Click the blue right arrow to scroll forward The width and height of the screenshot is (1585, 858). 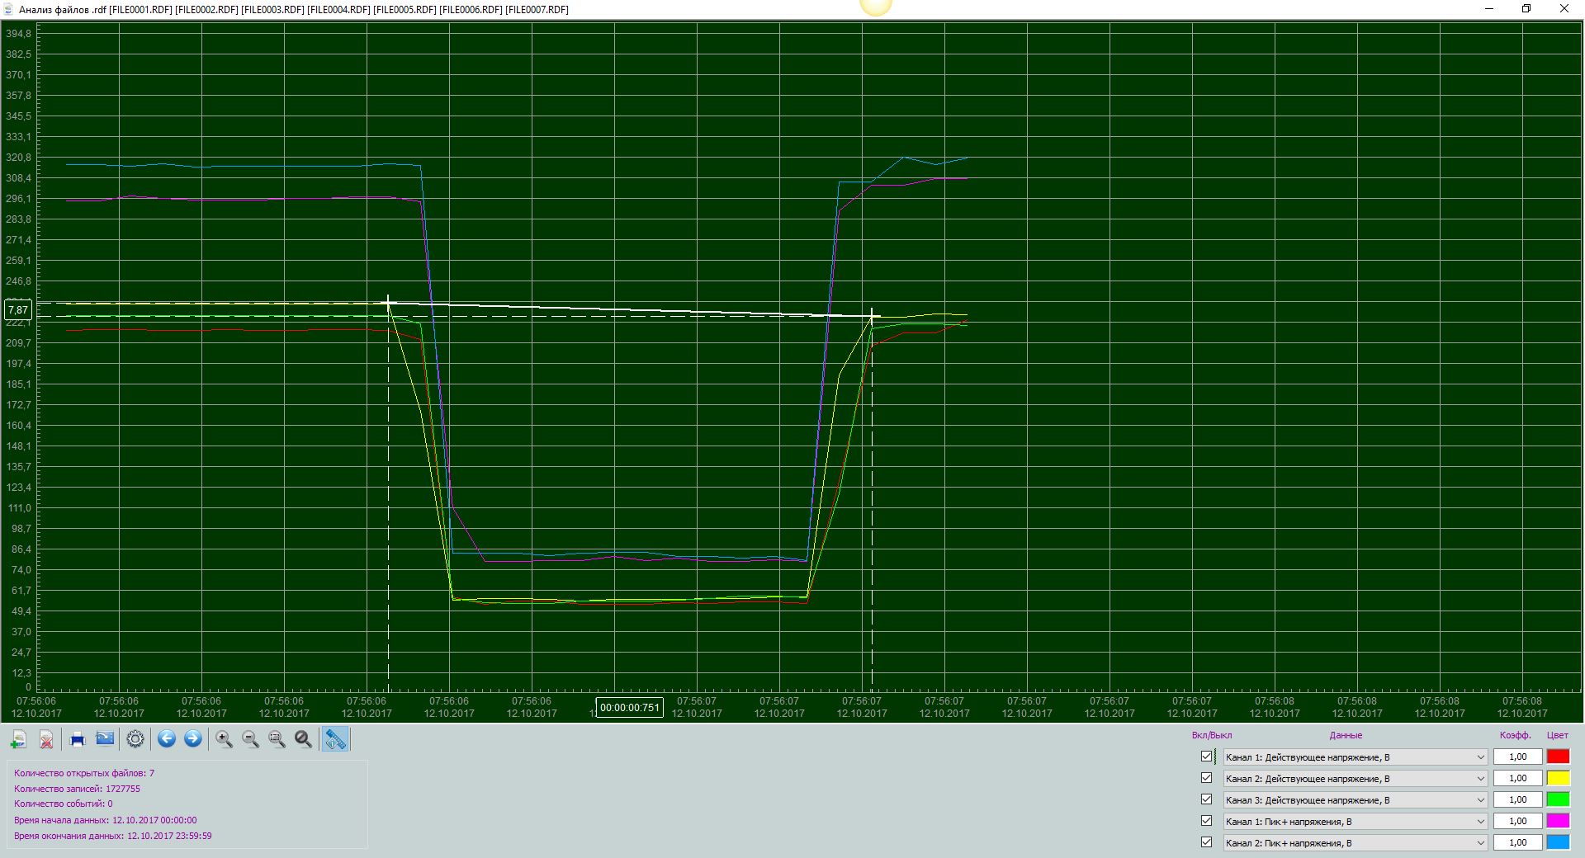click(x=193, y=739)
